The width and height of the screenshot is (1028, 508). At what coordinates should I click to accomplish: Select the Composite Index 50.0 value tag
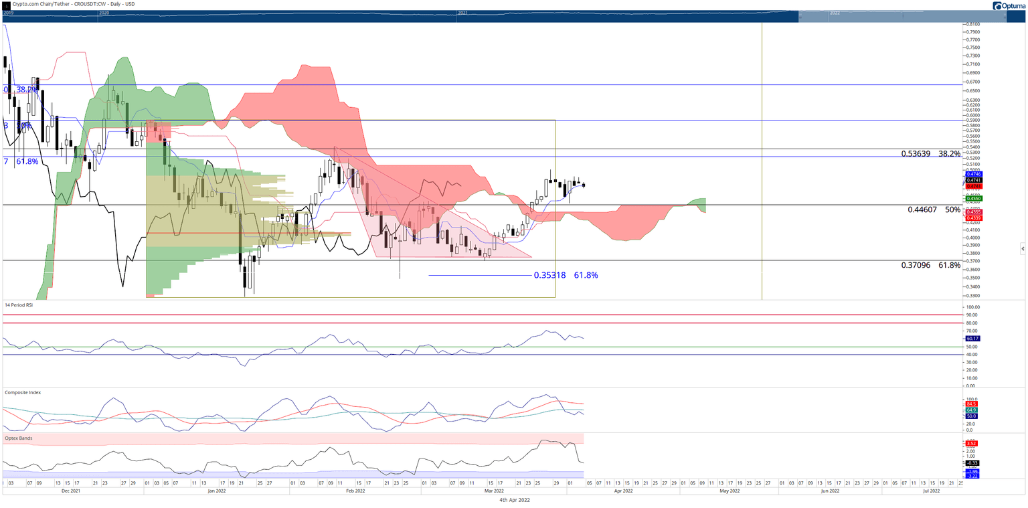(x=972, y=416)
